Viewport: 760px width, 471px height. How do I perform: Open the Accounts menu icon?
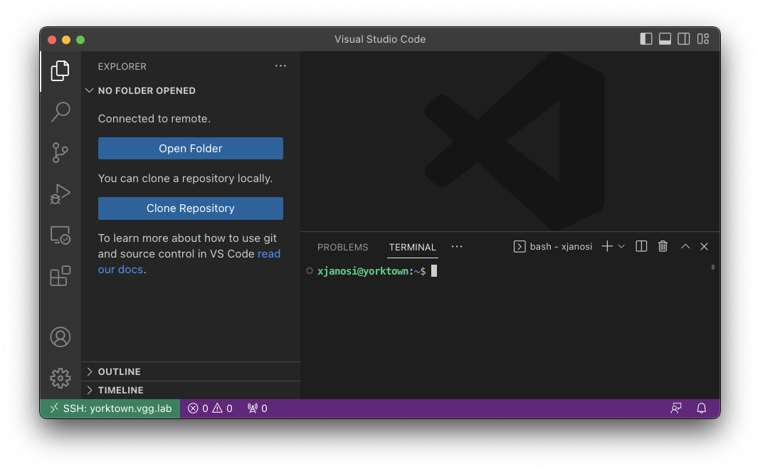pos(60,337)
